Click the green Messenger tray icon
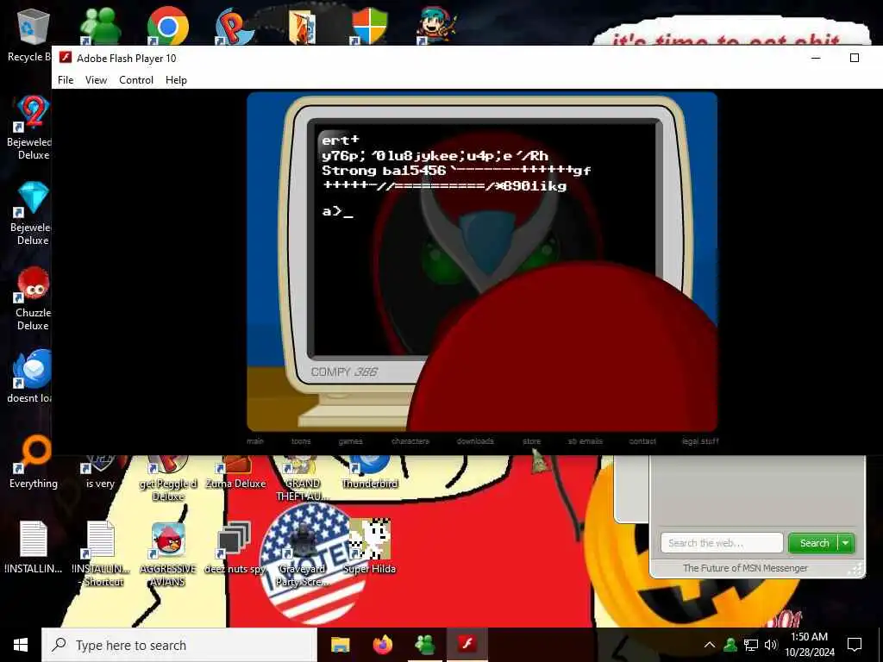The image size is (883, 662). pos(730,645)
